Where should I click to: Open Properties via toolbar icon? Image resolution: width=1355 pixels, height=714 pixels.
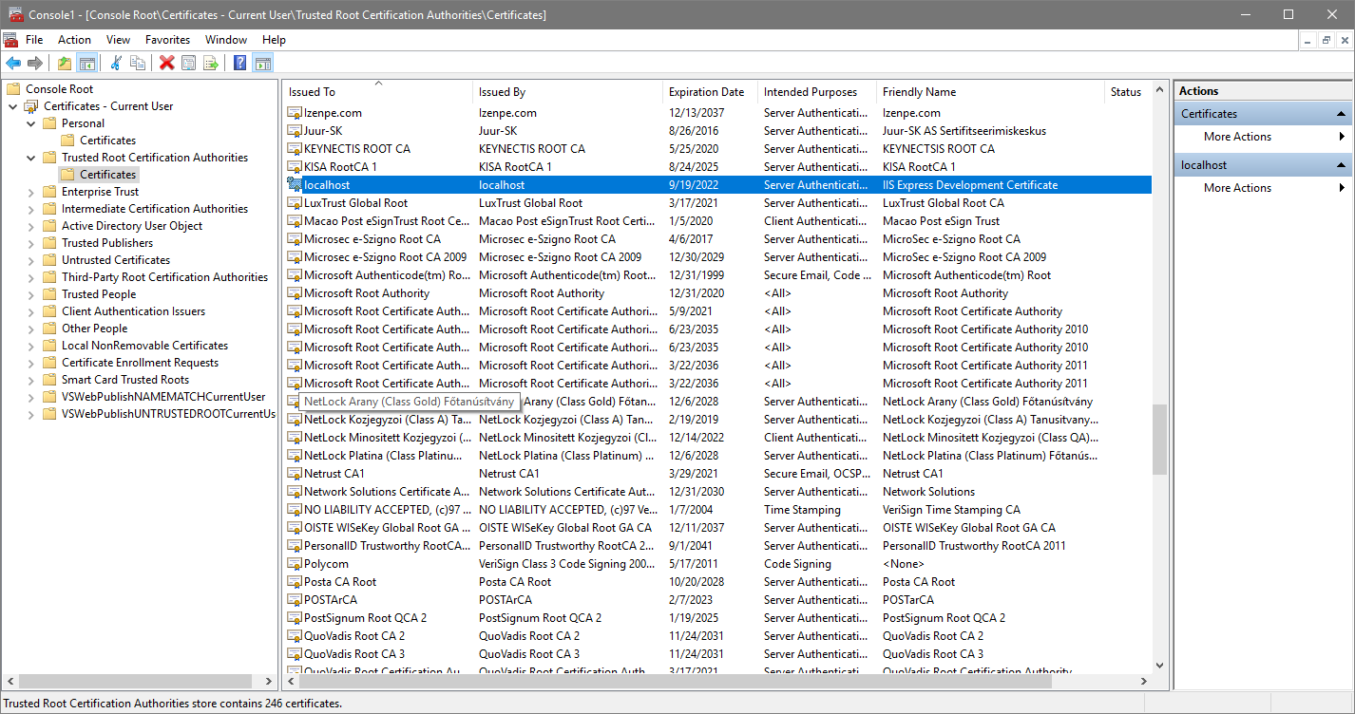click(x=188, y=63)
